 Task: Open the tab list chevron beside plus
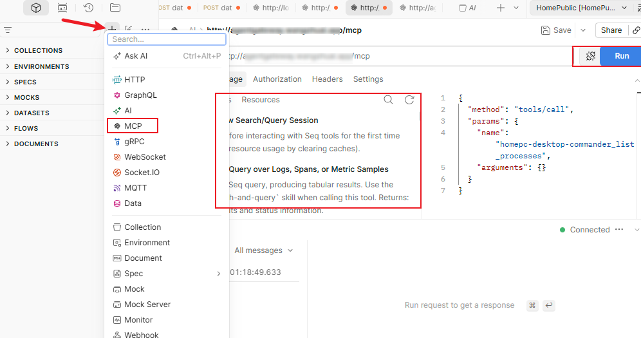pyautogui.click(x=516, y=8)
